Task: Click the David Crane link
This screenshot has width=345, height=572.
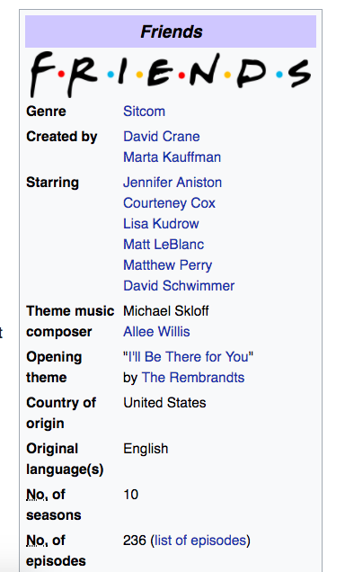Action: (x=162, y=137)
